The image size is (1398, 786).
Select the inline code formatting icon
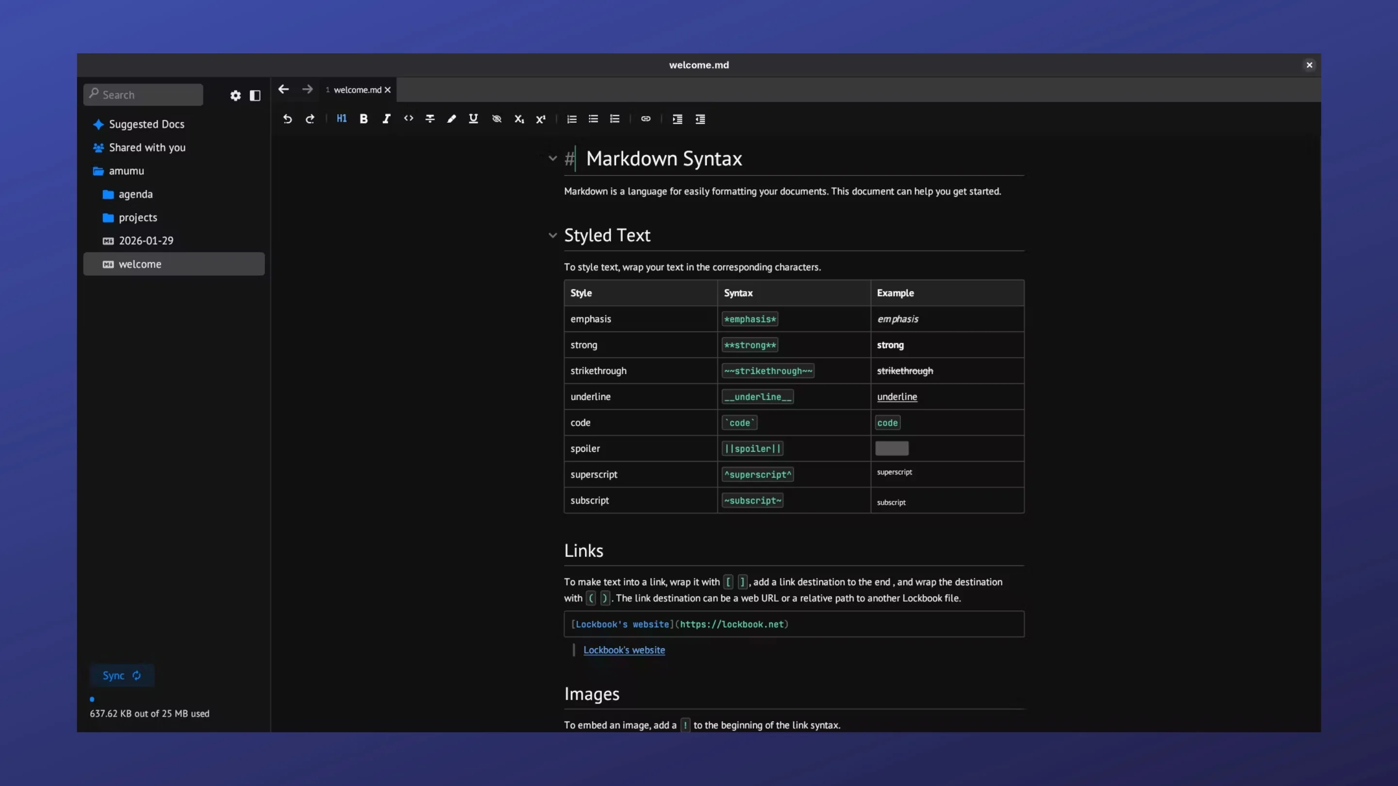point(408,119)
